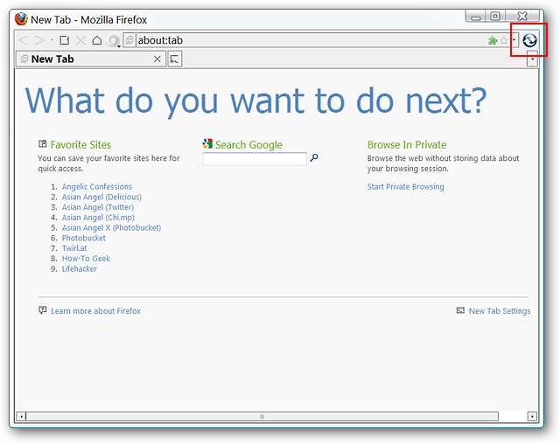
Task: Focus the Search Google text box
Action: [x=255, y=159]
